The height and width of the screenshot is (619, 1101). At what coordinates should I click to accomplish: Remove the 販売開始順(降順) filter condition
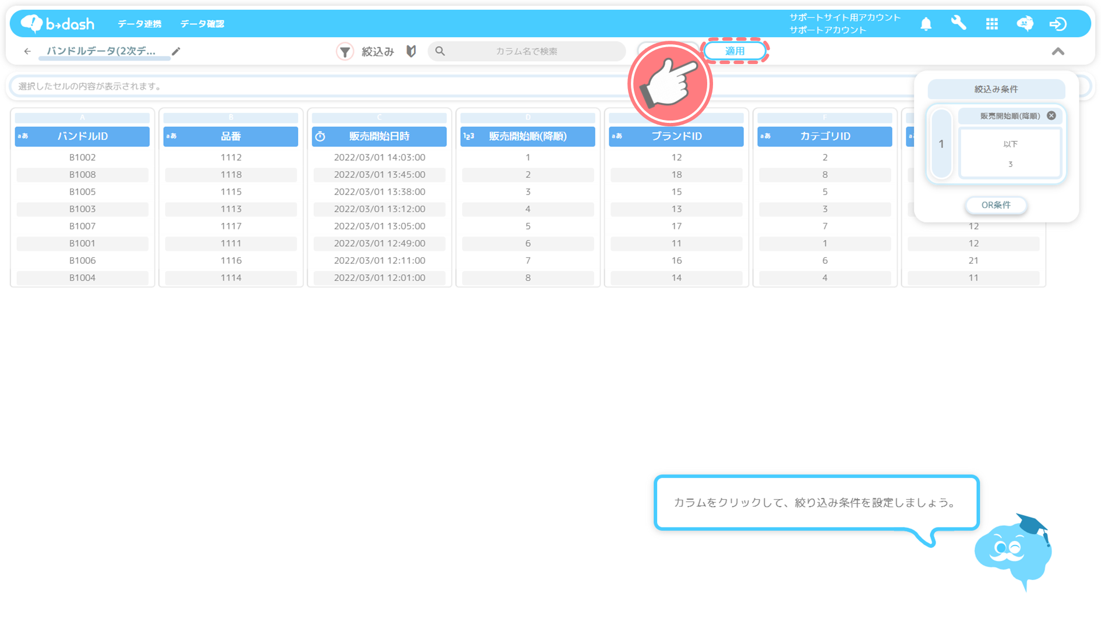1051,115
